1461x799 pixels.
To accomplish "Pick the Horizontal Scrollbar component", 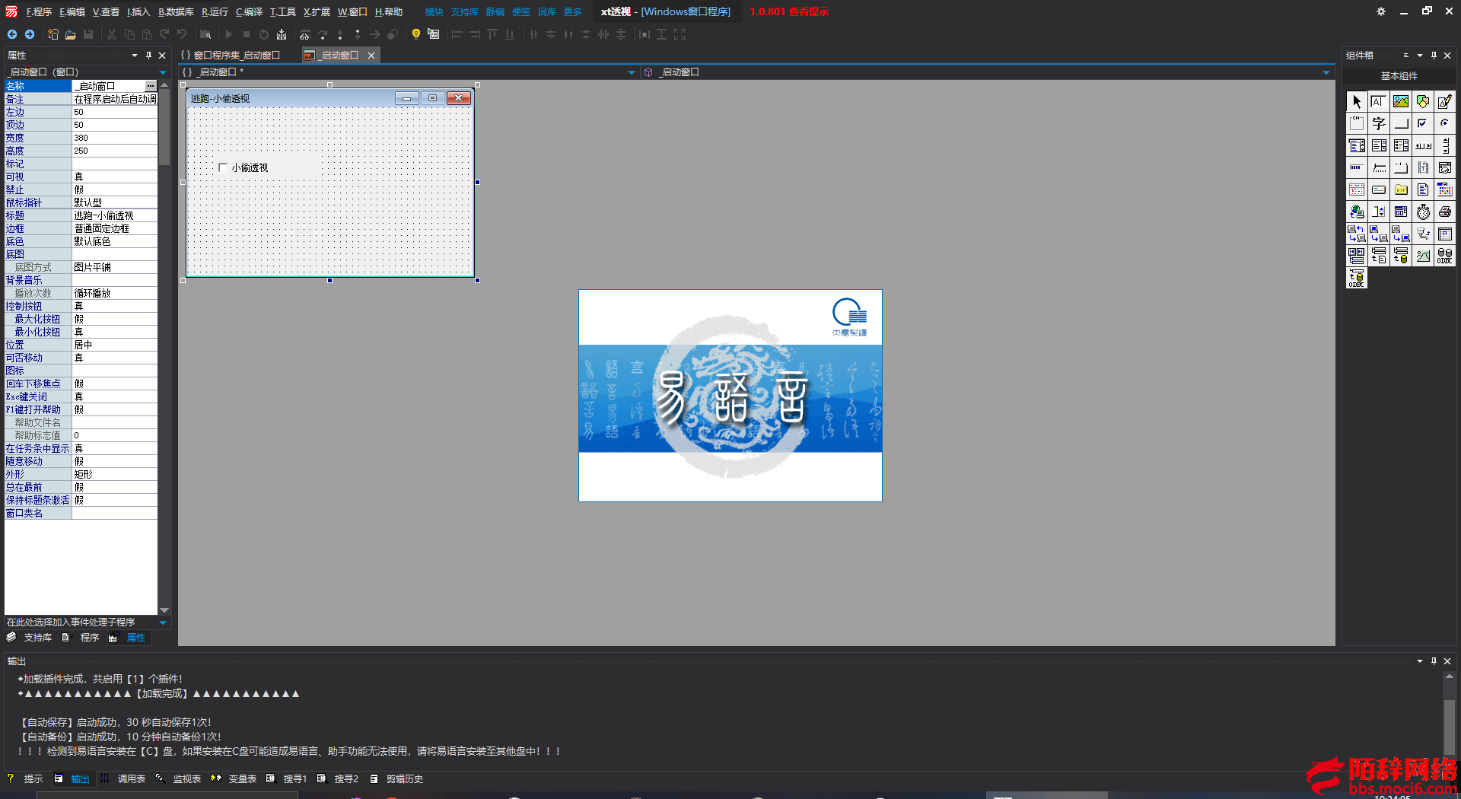I will (1422, 145).
